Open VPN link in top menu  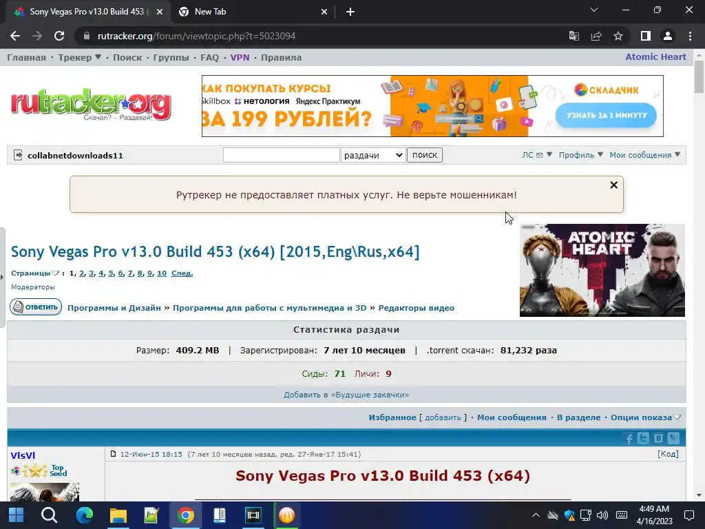point(240,58)
